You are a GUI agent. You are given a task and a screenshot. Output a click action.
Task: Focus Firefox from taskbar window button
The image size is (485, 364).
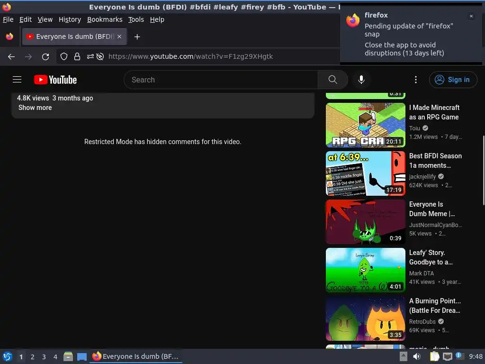pyautogui.click(x=136, y=356)
